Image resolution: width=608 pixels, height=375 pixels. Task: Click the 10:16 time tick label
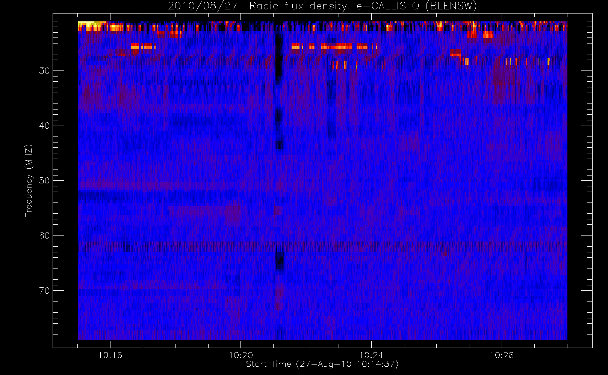click(x=110, y=355)
